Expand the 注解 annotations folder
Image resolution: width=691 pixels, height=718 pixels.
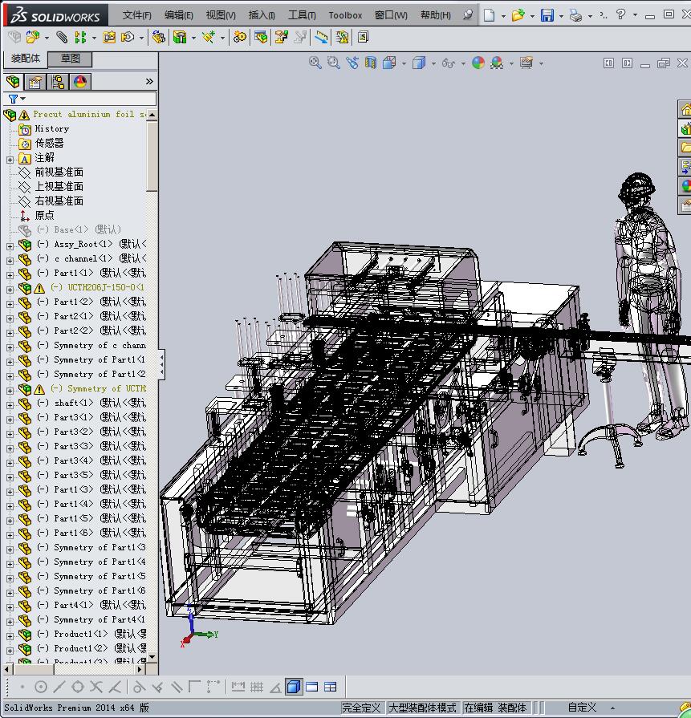pos(10,159)
